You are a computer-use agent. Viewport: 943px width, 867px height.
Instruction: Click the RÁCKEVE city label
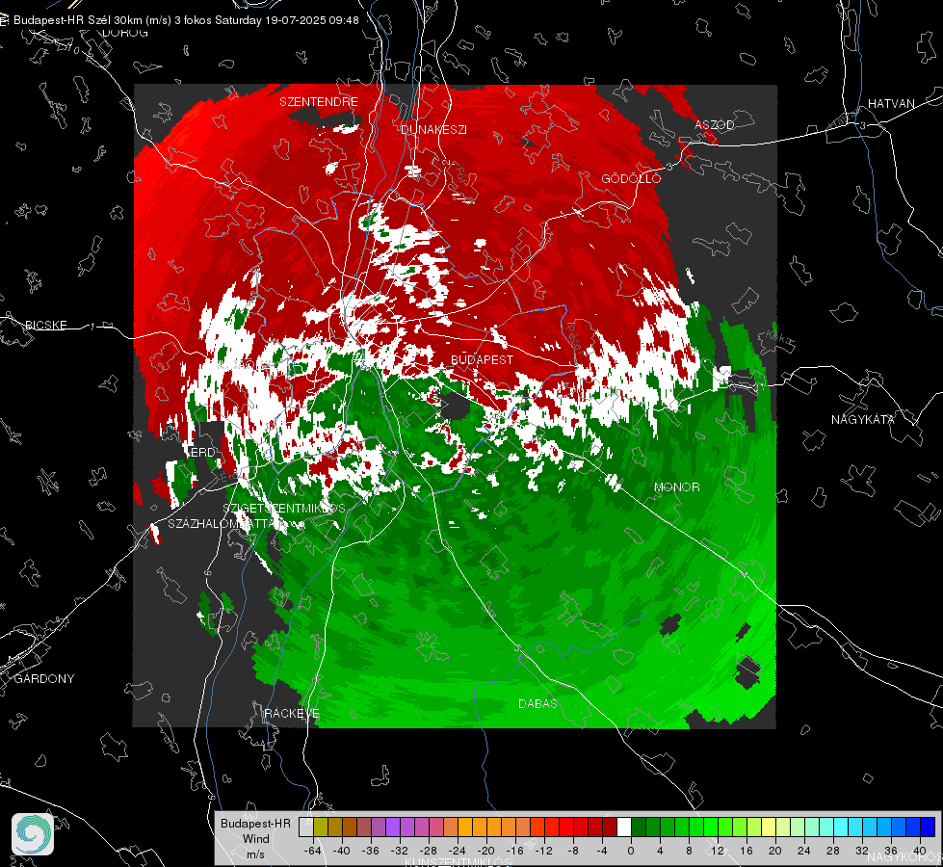click(292, 713)
